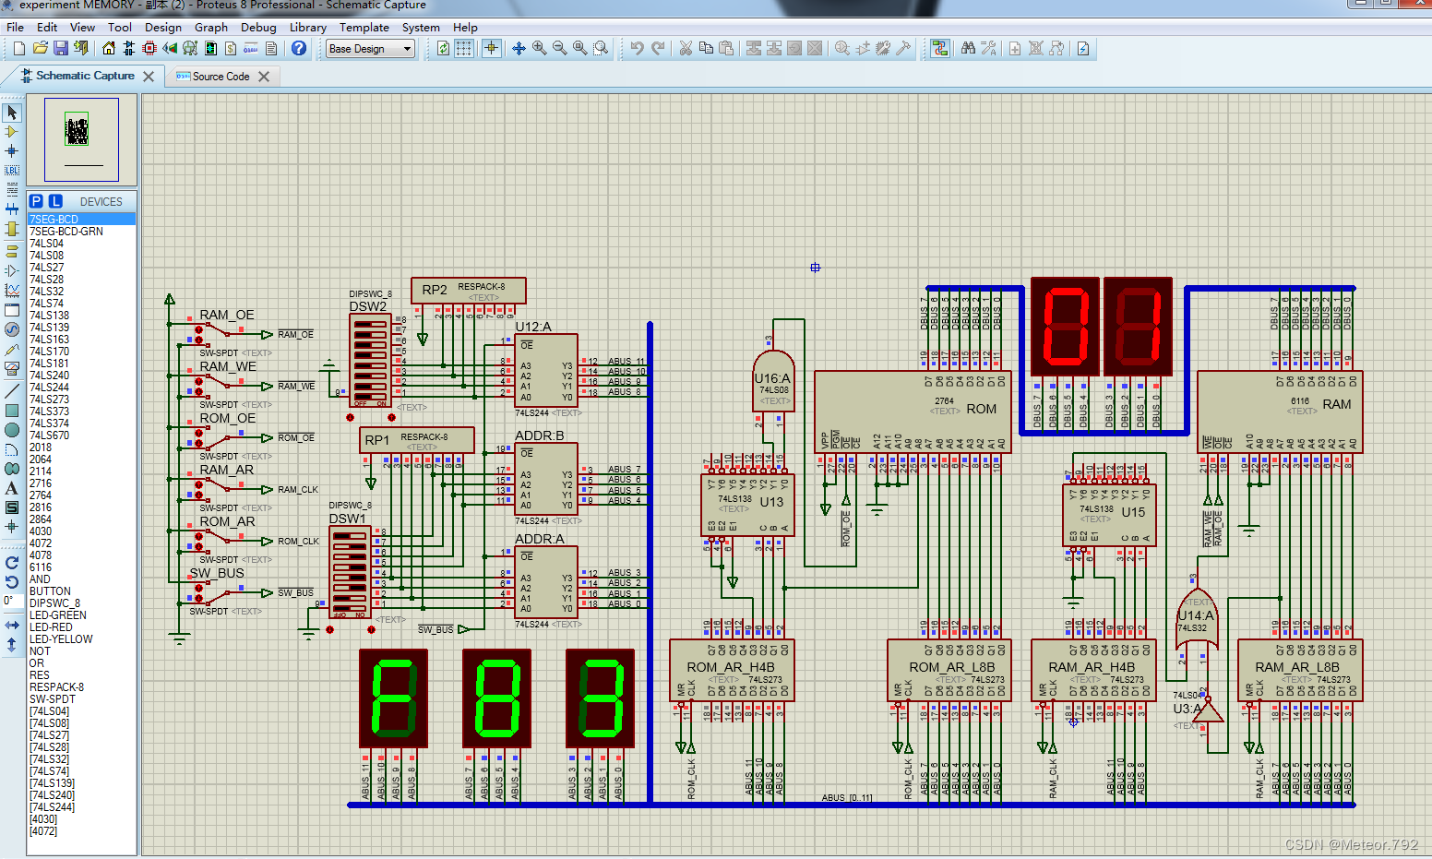The height and width of the screenshot is (859, 1432).
Task: Close the Schematic Capture tab
Action: pyautogui.click(x=149, y=77)
